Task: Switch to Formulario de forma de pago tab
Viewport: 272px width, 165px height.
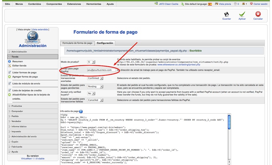Action: click(78, 43)
